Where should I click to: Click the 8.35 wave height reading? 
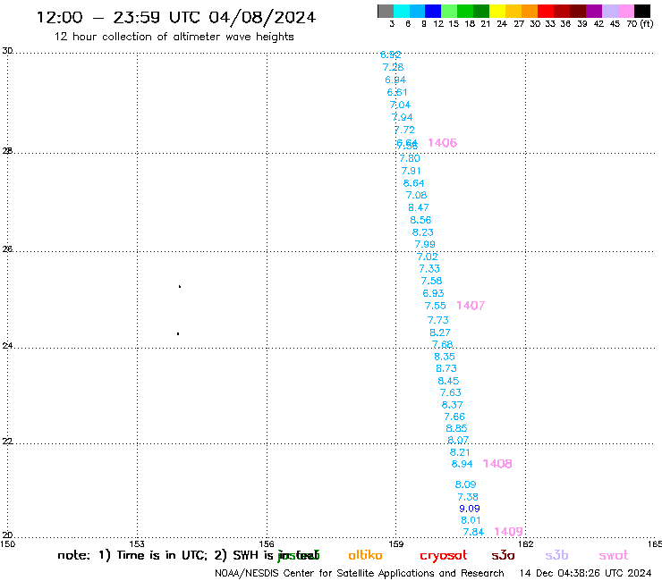pyautogui.click(x=445, y=357)
